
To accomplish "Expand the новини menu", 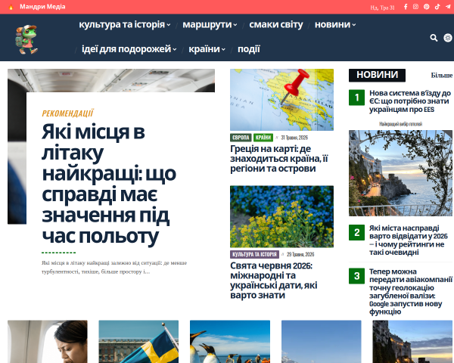I will (335, 25).
